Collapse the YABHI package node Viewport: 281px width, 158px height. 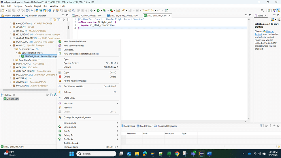click(x=11, y=46)
